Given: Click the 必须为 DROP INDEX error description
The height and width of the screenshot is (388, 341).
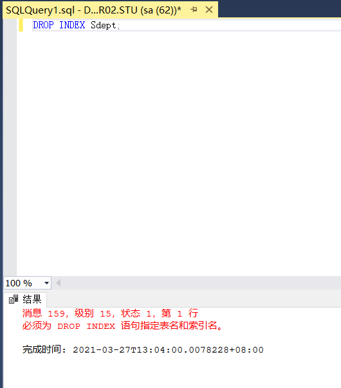Looking at the screenshot, I should click(x=122, y=326).
